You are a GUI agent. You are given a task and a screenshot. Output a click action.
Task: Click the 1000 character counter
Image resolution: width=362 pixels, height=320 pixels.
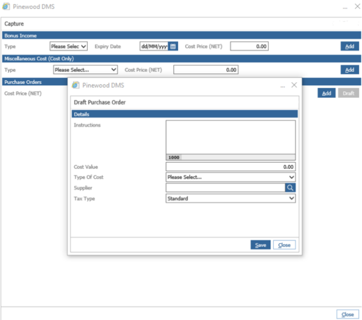click(174, 157)
